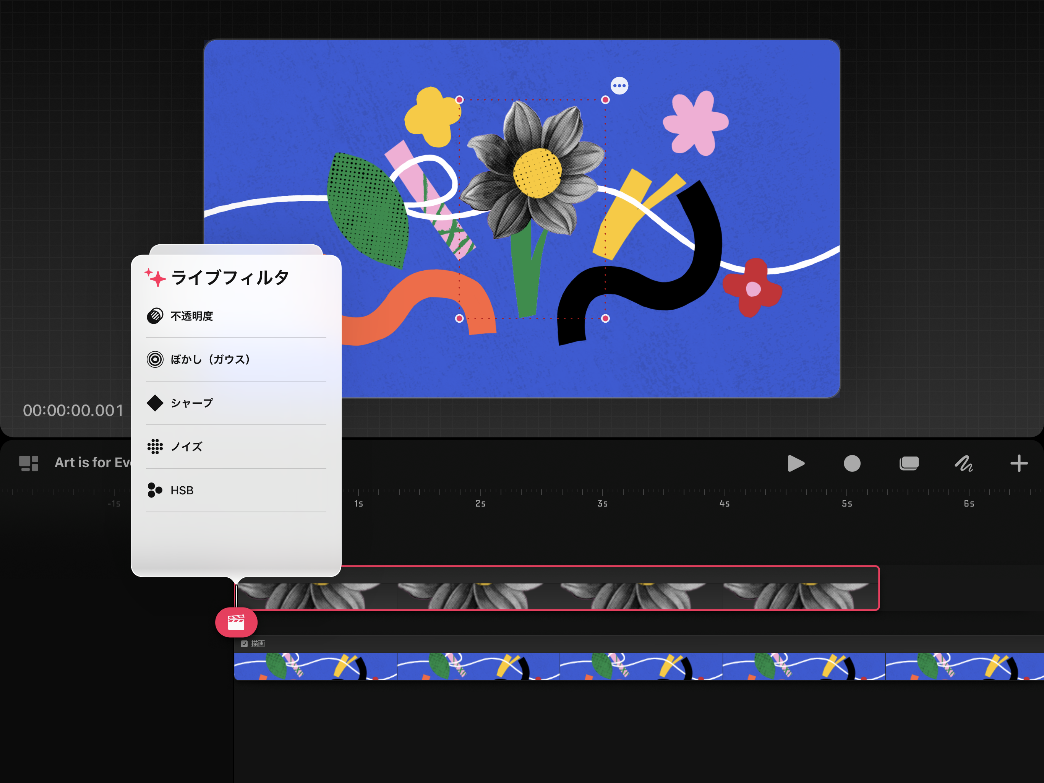Open the three-dot options on selected flower
Image resolution: width=1044 pixels, height=783 pixels.
point(619,86)
